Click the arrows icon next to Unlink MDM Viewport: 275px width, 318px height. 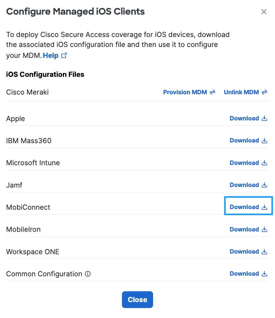264,92
